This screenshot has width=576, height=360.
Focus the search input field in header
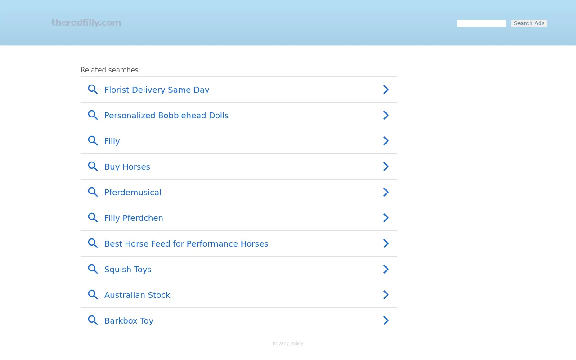(481, 23)
